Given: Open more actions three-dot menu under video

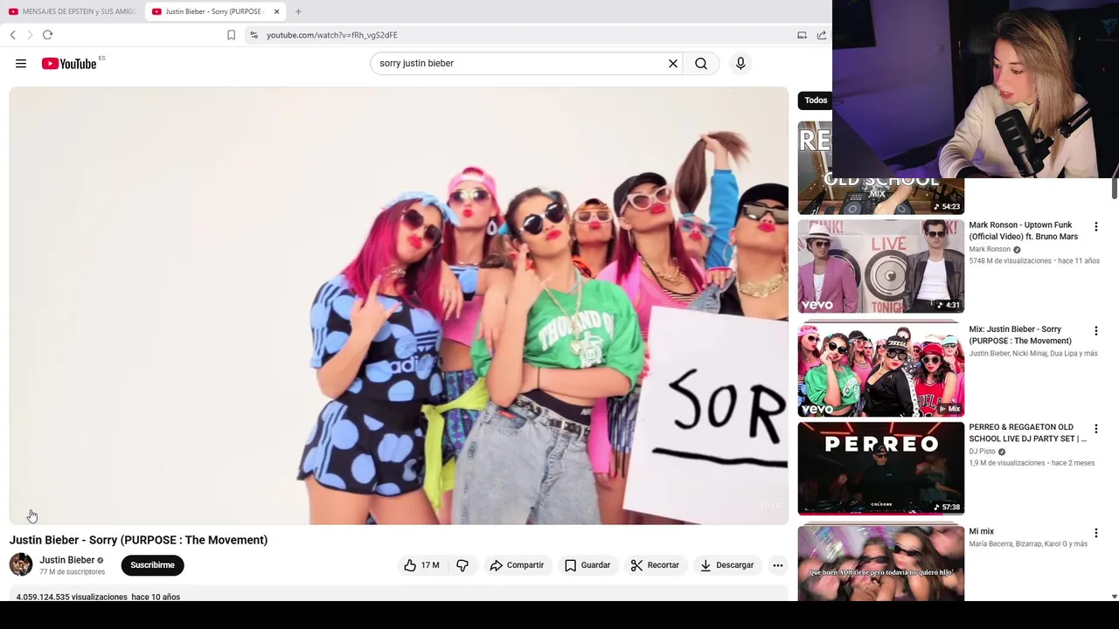Looking at the screenshot, I should pyautogui.click(x=778, y=565).
